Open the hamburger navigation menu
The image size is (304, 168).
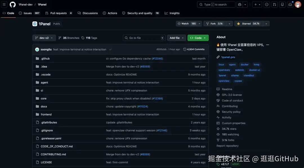click(x=4, y=5)
